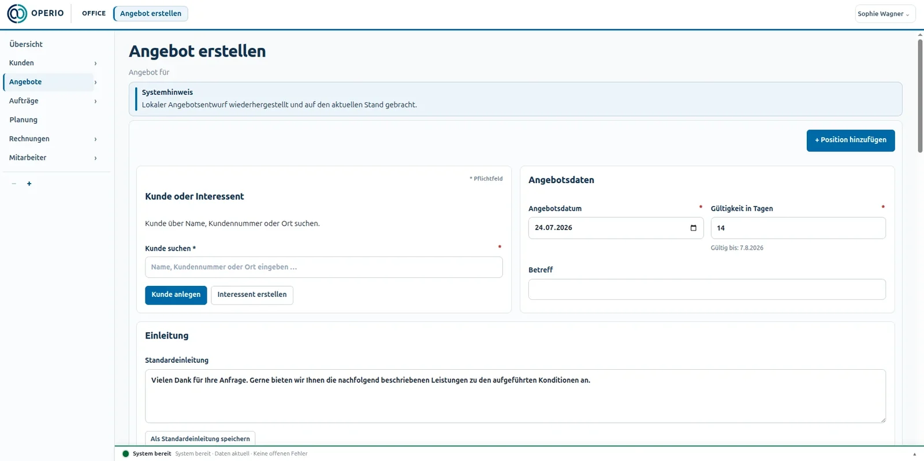Screen dimensions: 924x461
Task: Open the calendar picker in Angebotsdatum
Action: [693, 228]
